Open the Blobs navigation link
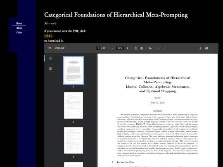Image resolution: width=223 pixels, height=167 pixels. pos(19,28)
